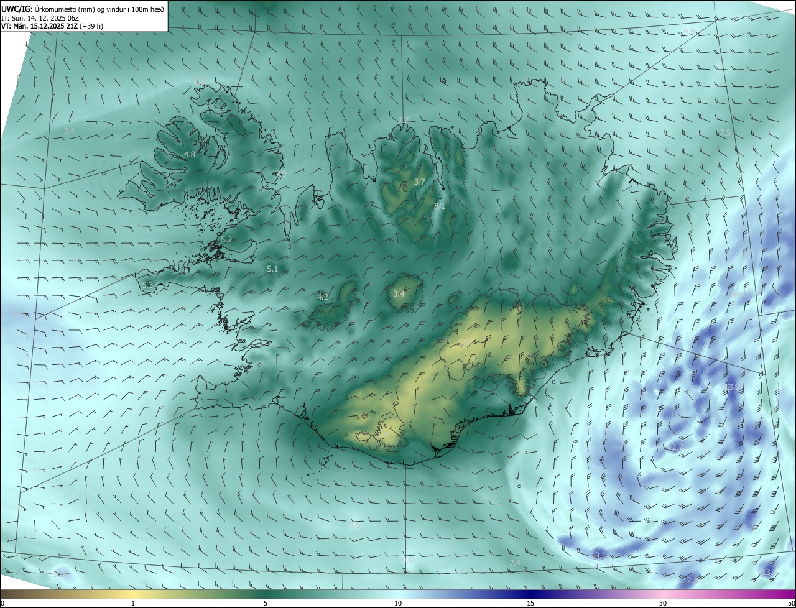Click the 8.1 value on the map
Viewport: 796px width, 608px height.
[440, 206]
